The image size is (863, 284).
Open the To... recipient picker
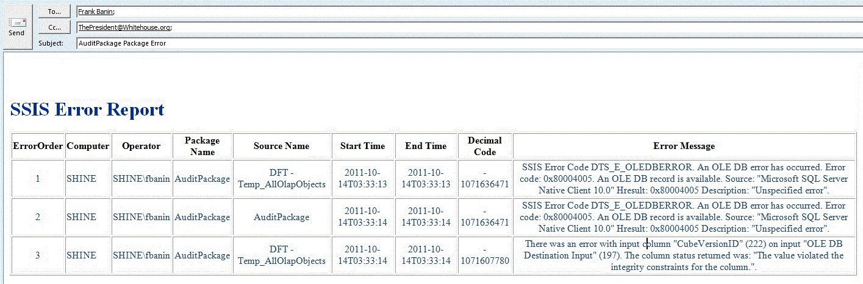(x=54, y=11)
